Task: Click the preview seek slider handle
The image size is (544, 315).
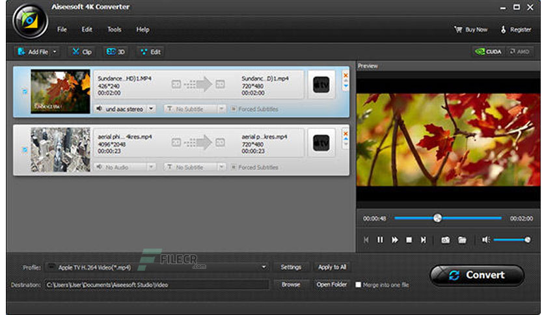Action: (437, 218)
